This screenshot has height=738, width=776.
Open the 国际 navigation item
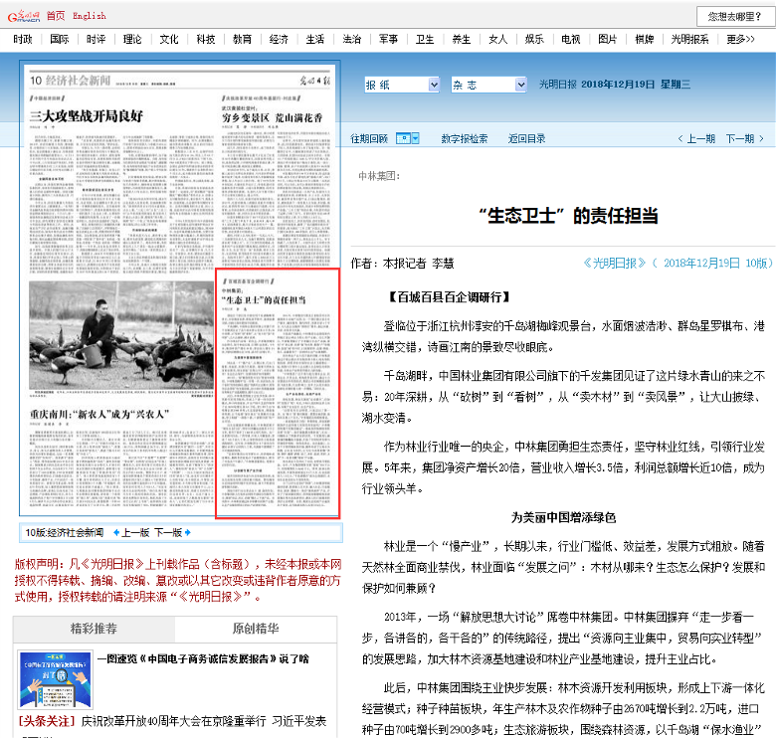[60, 39]
